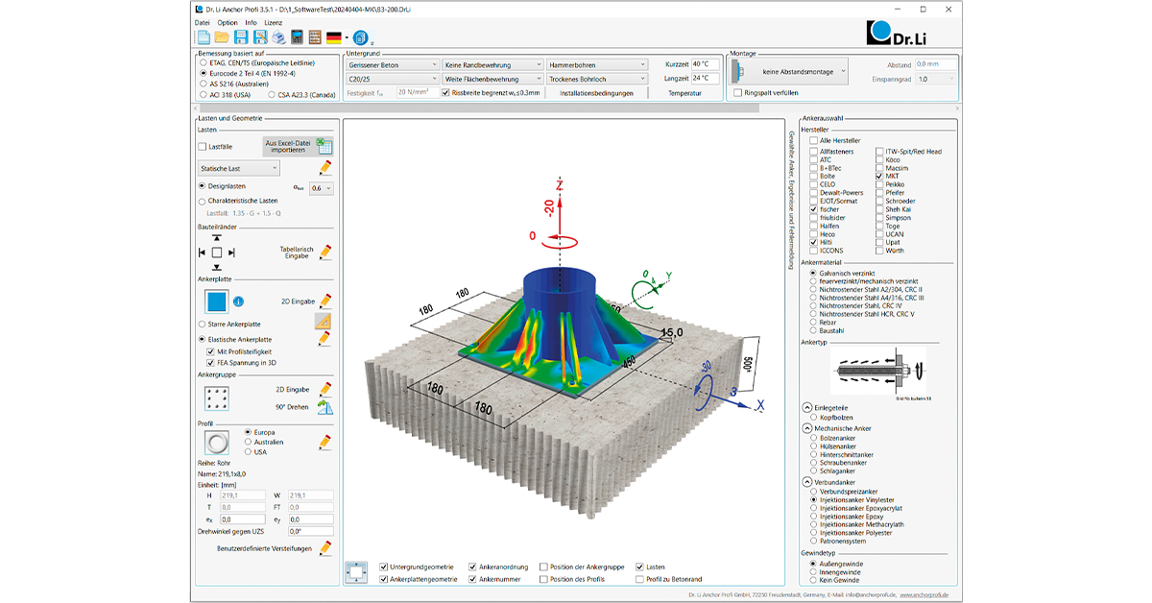Save the project with the floppy icon
1152x603 pixels.
pos(241,37)
